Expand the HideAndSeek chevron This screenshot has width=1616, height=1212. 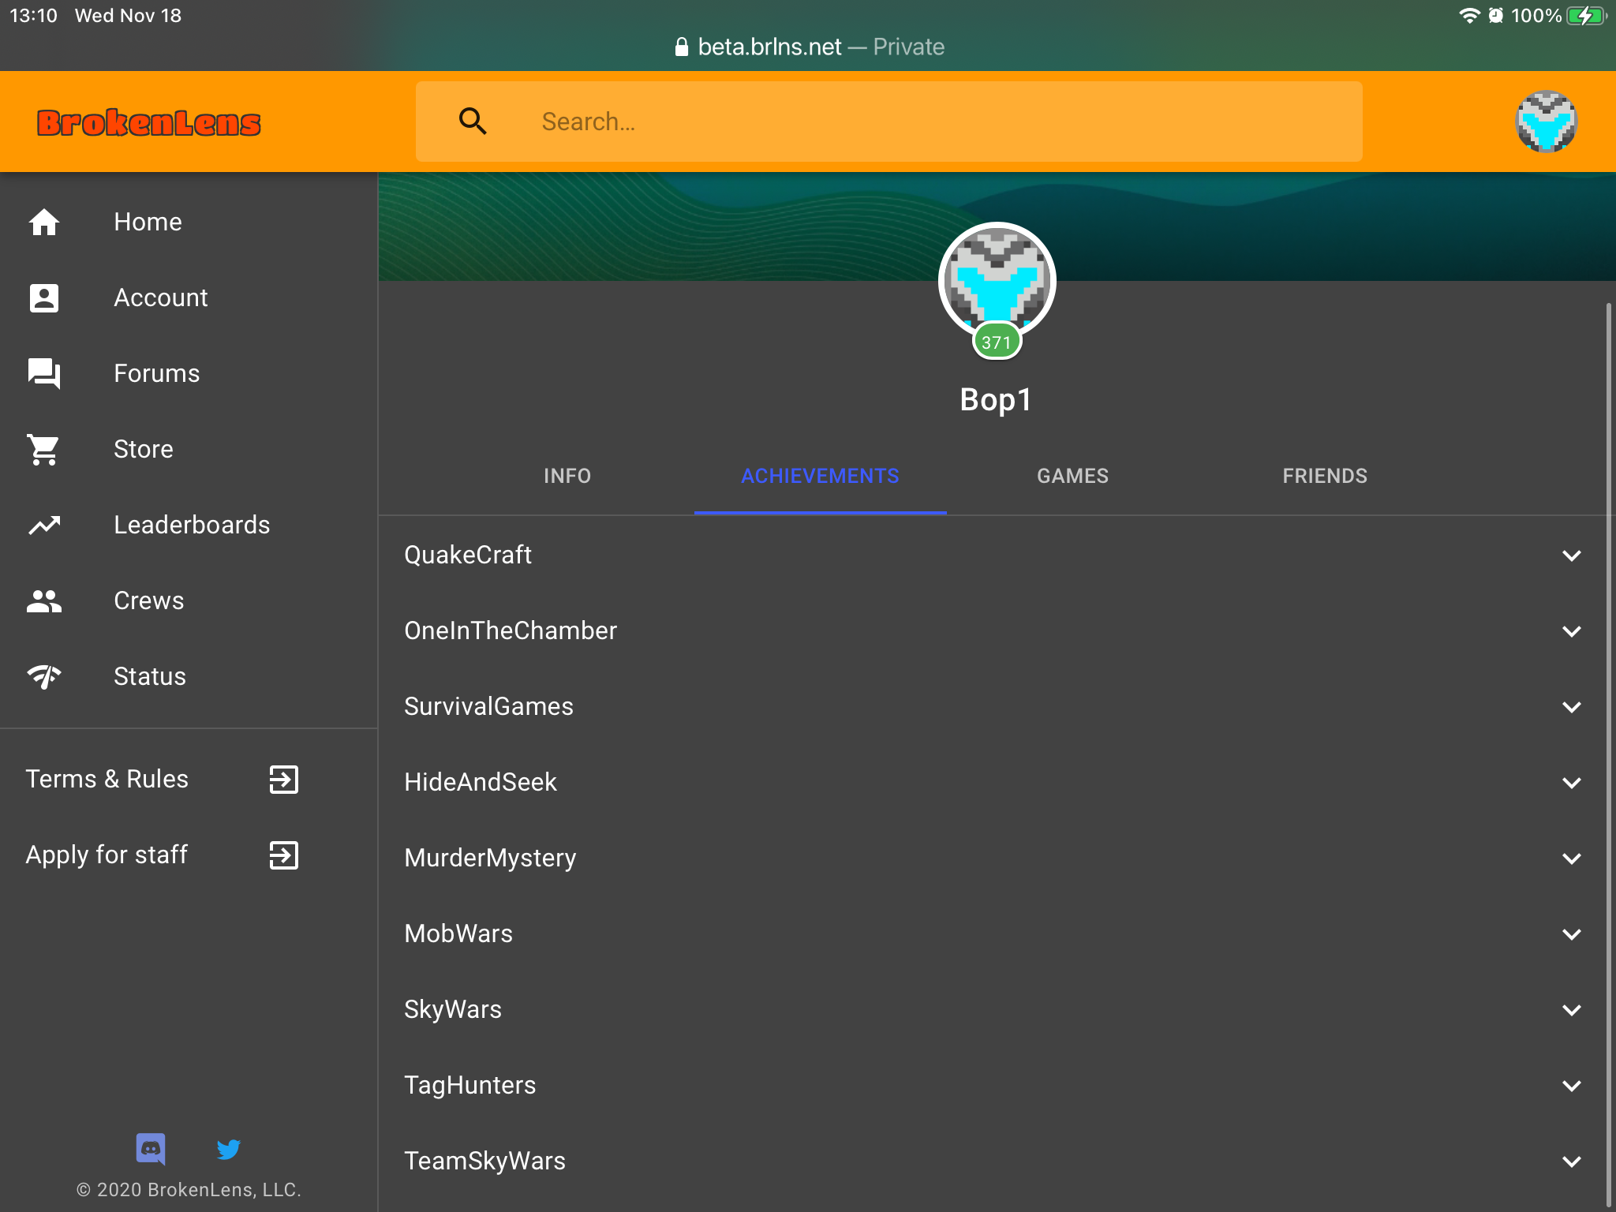[1571, 782]
